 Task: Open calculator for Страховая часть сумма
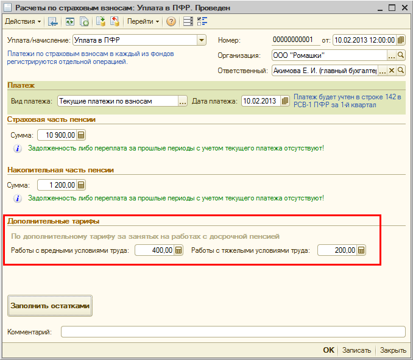point(81,135)
